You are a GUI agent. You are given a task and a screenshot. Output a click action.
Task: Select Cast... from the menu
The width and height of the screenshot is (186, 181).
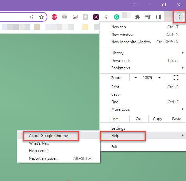tap(142, 94)
